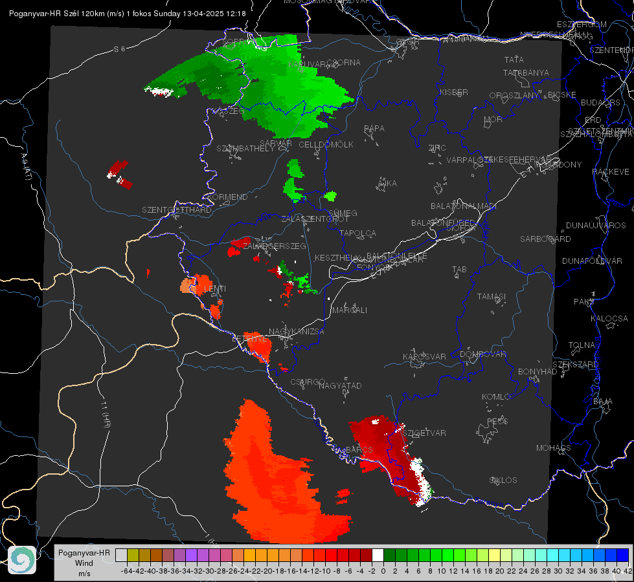Screen dimensions: 634x582
Task: Click the dark green 0–2 legend swatch
Action: pyautogui.click(x=389, y=555)
